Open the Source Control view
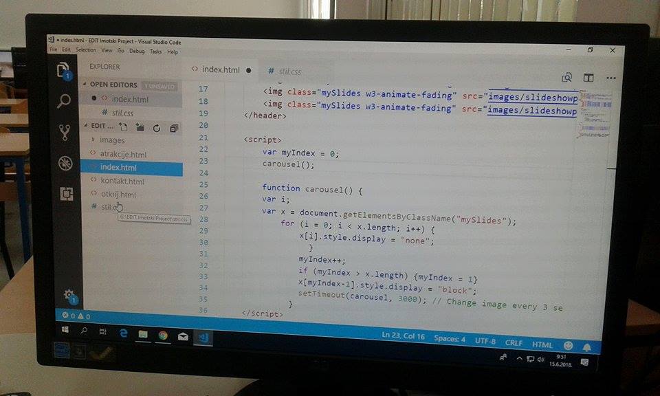The height and width of the screenshot is (396, 660). tap(65, 132)
